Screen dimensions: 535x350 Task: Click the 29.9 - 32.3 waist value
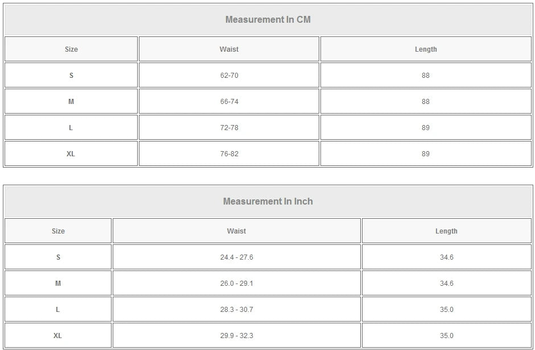point(237,336)
